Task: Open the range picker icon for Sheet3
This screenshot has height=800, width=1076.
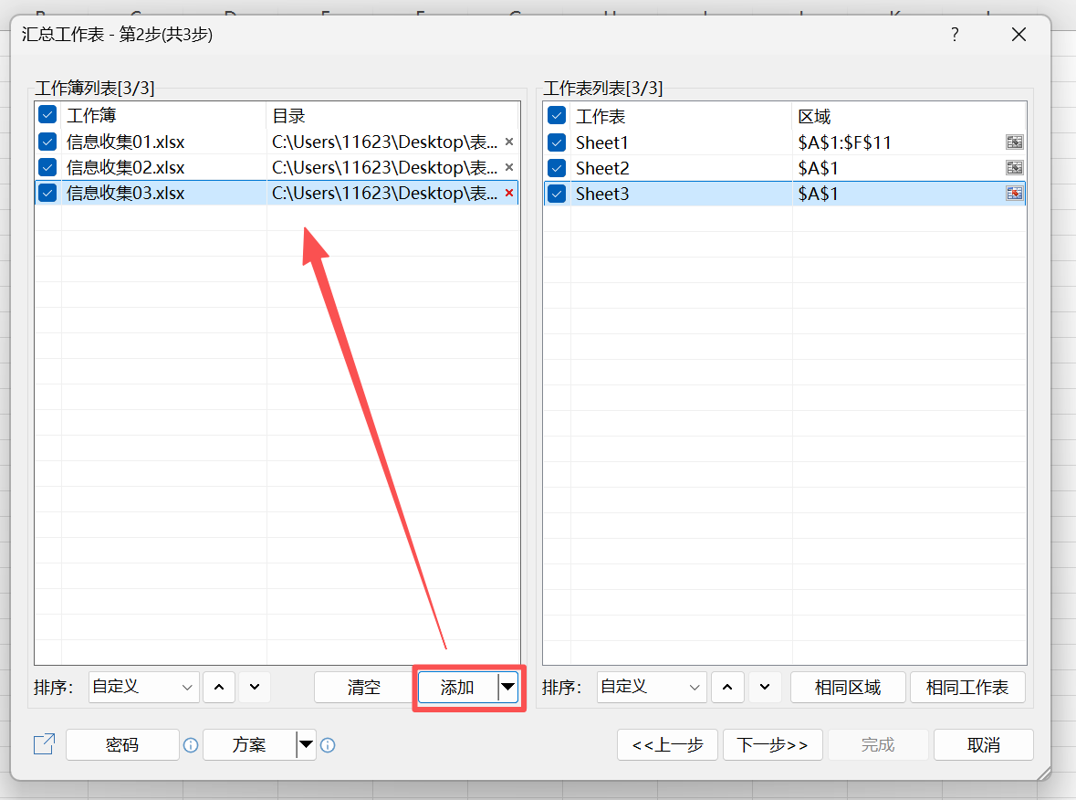Action: (1014, 193)
